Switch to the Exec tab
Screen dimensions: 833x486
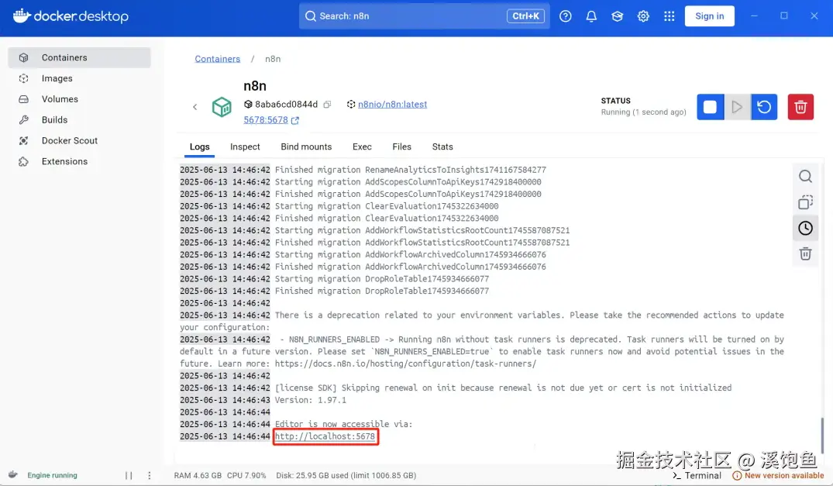pos(362,146)
